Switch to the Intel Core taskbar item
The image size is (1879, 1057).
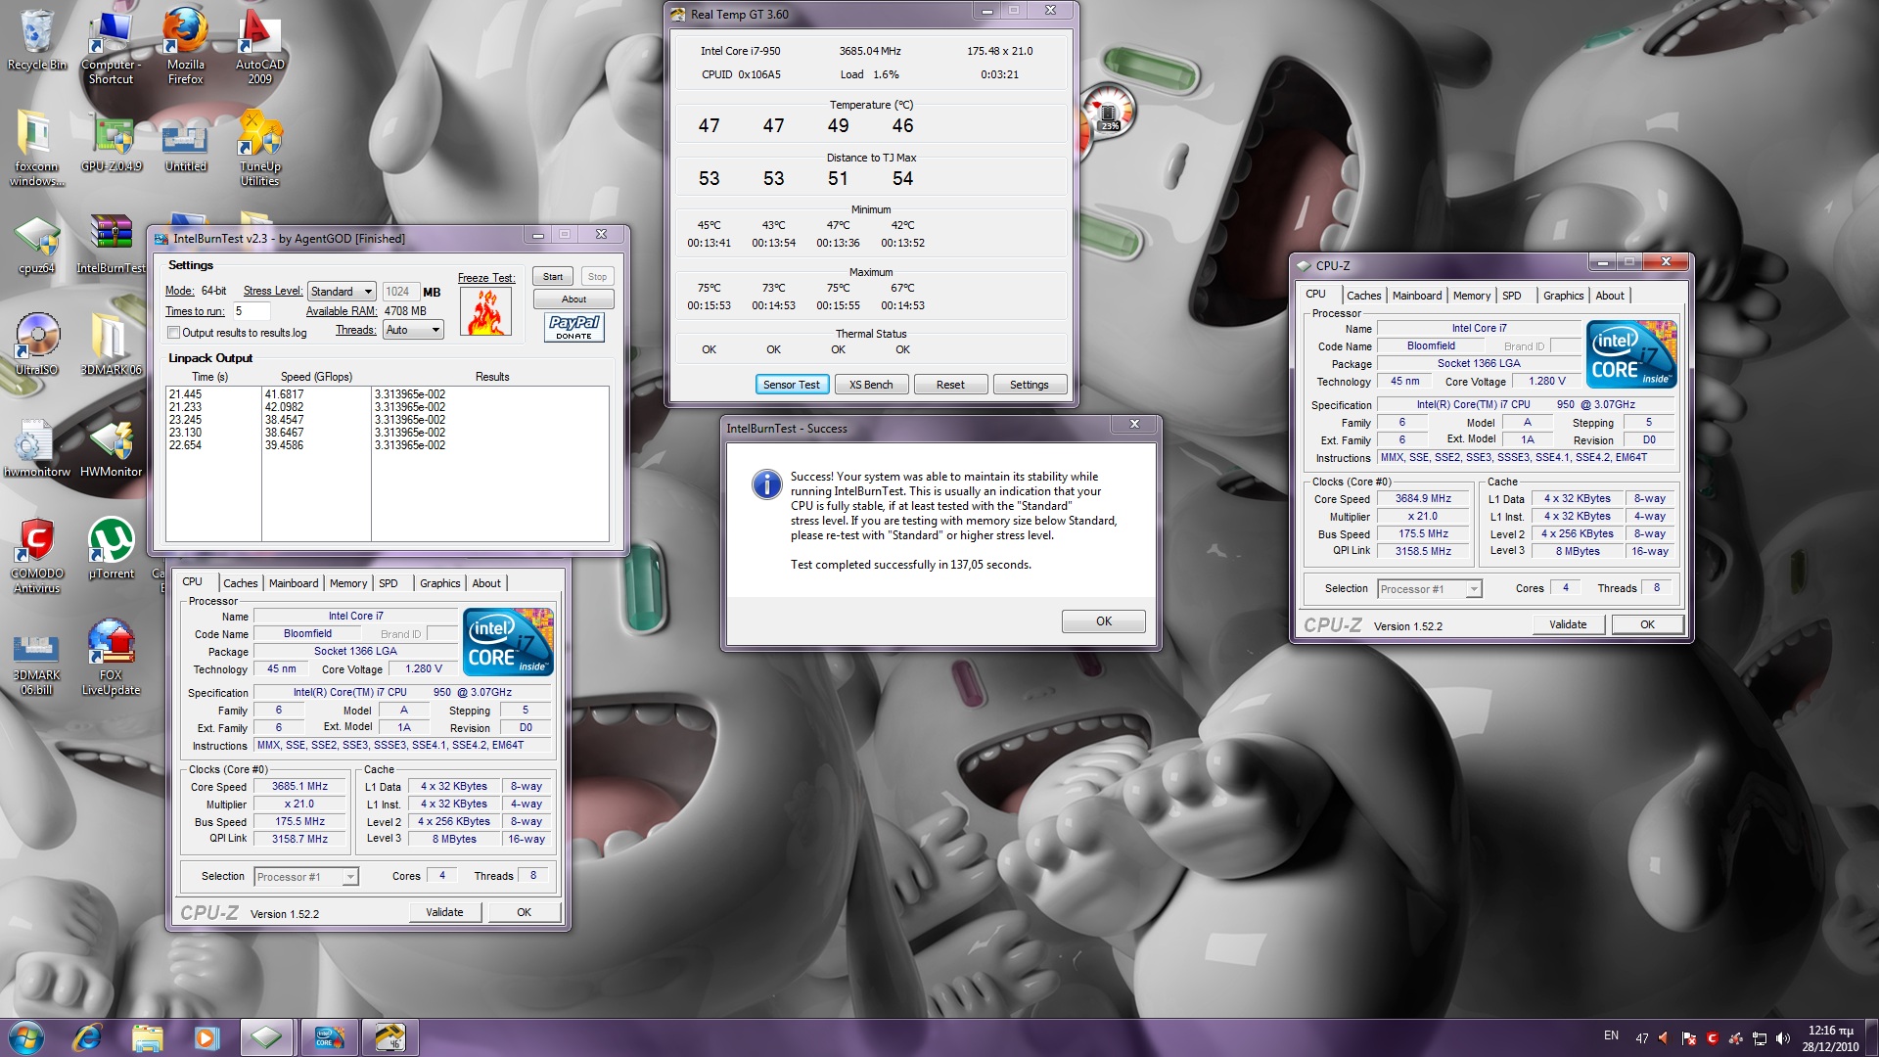pos(329,1037)
